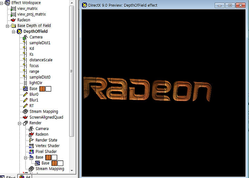
Task: Click the Render State flag icon
Action: (x=31, y=140)
